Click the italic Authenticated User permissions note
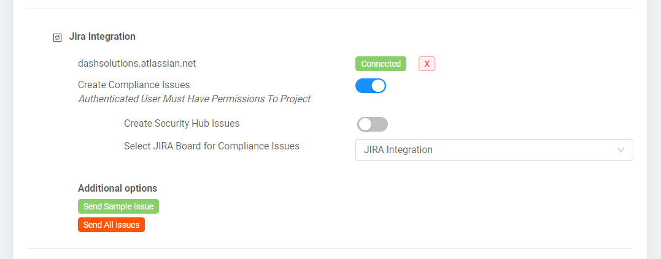The height and width of the screenshot is (259, 661). tap(195, 99)
